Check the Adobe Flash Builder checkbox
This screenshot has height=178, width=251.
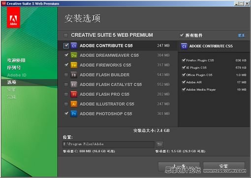coord(66,75)
